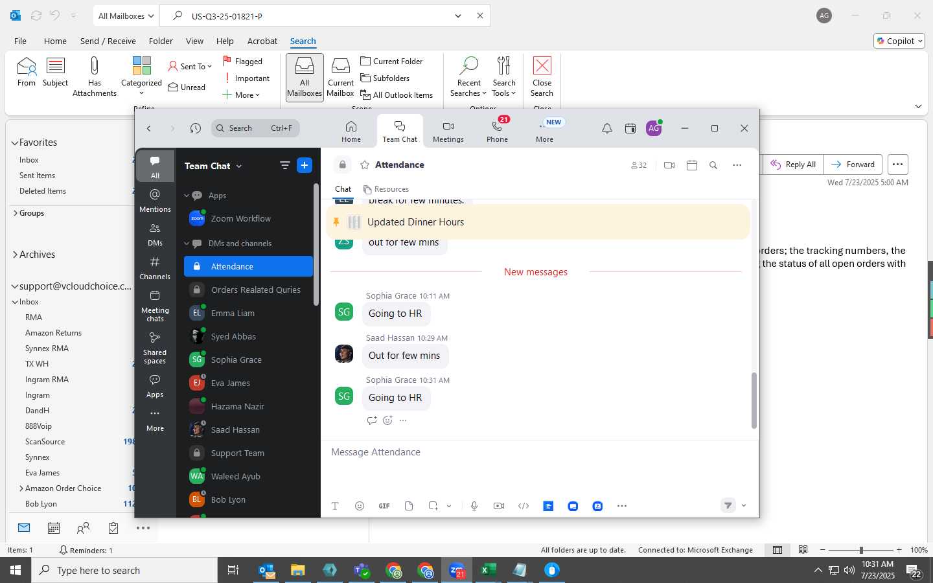Viewport: 933px width, 583px height.
Task: Open Sophia Grace direct message
Action: [248, 360]
